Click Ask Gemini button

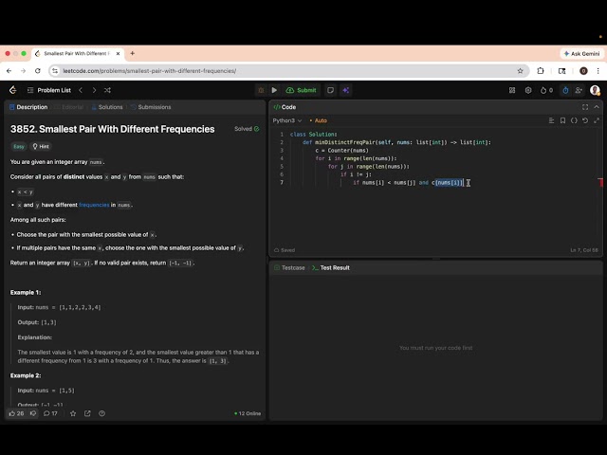coord(581,54)
